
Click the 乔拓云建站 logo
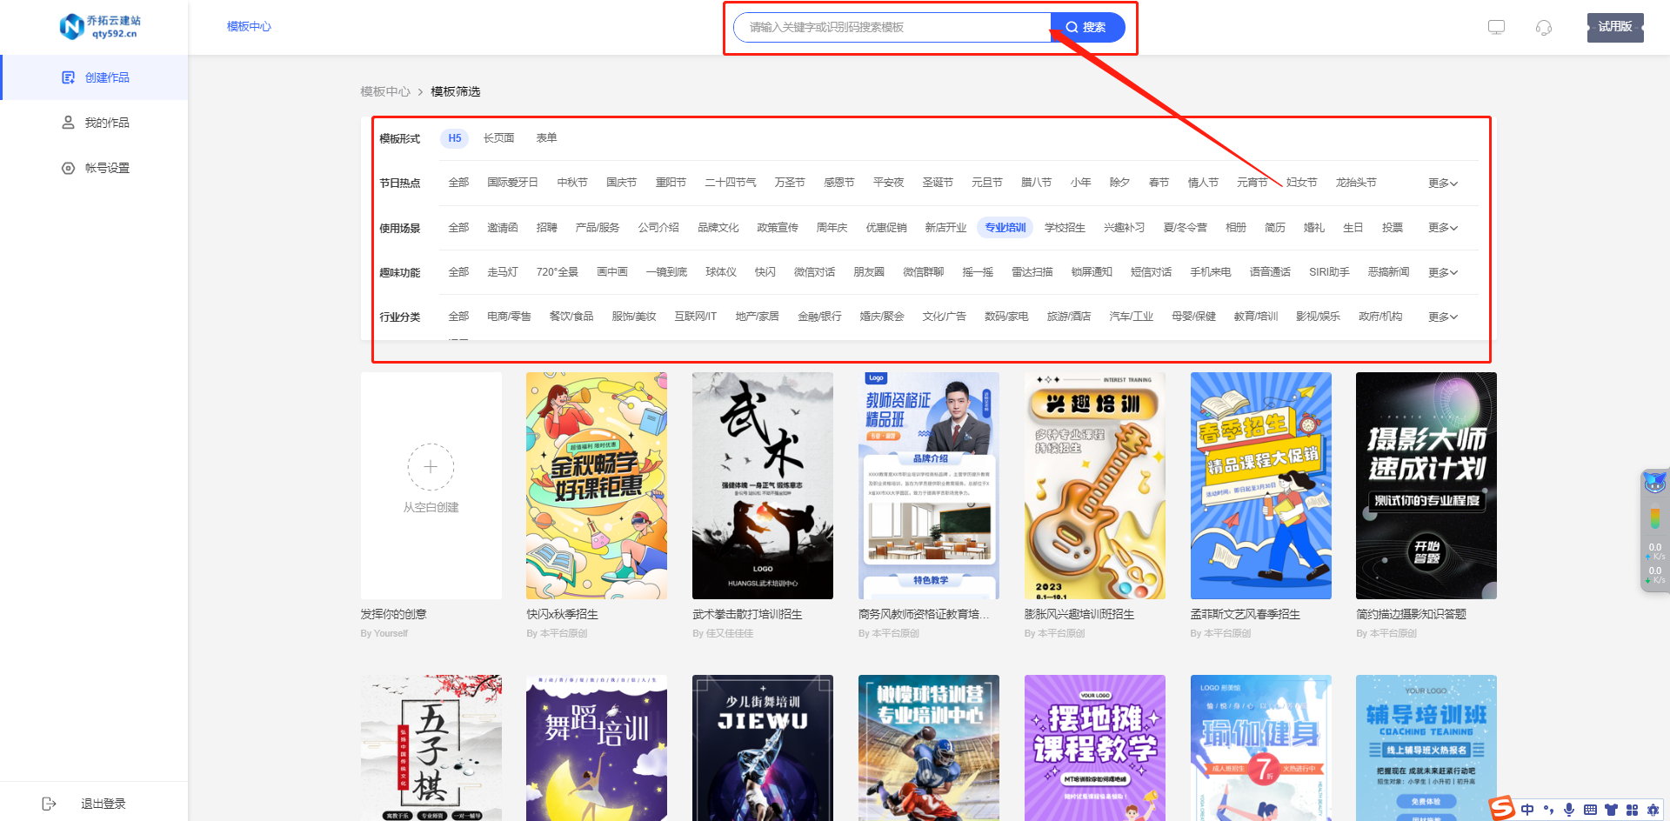pyautogui.click(x=100, y=27)
